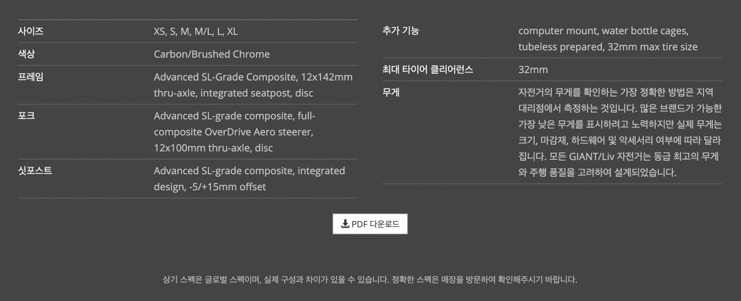Click the GIANT/Liv mention in weight text
Screen dimensions: 741x301
coord(591,156)
